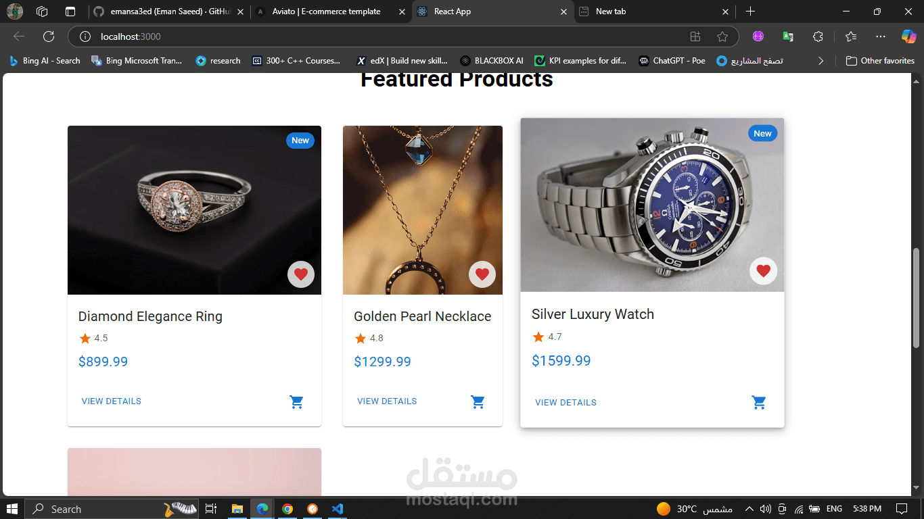Click the New badge on the watch card

[762, 133]
